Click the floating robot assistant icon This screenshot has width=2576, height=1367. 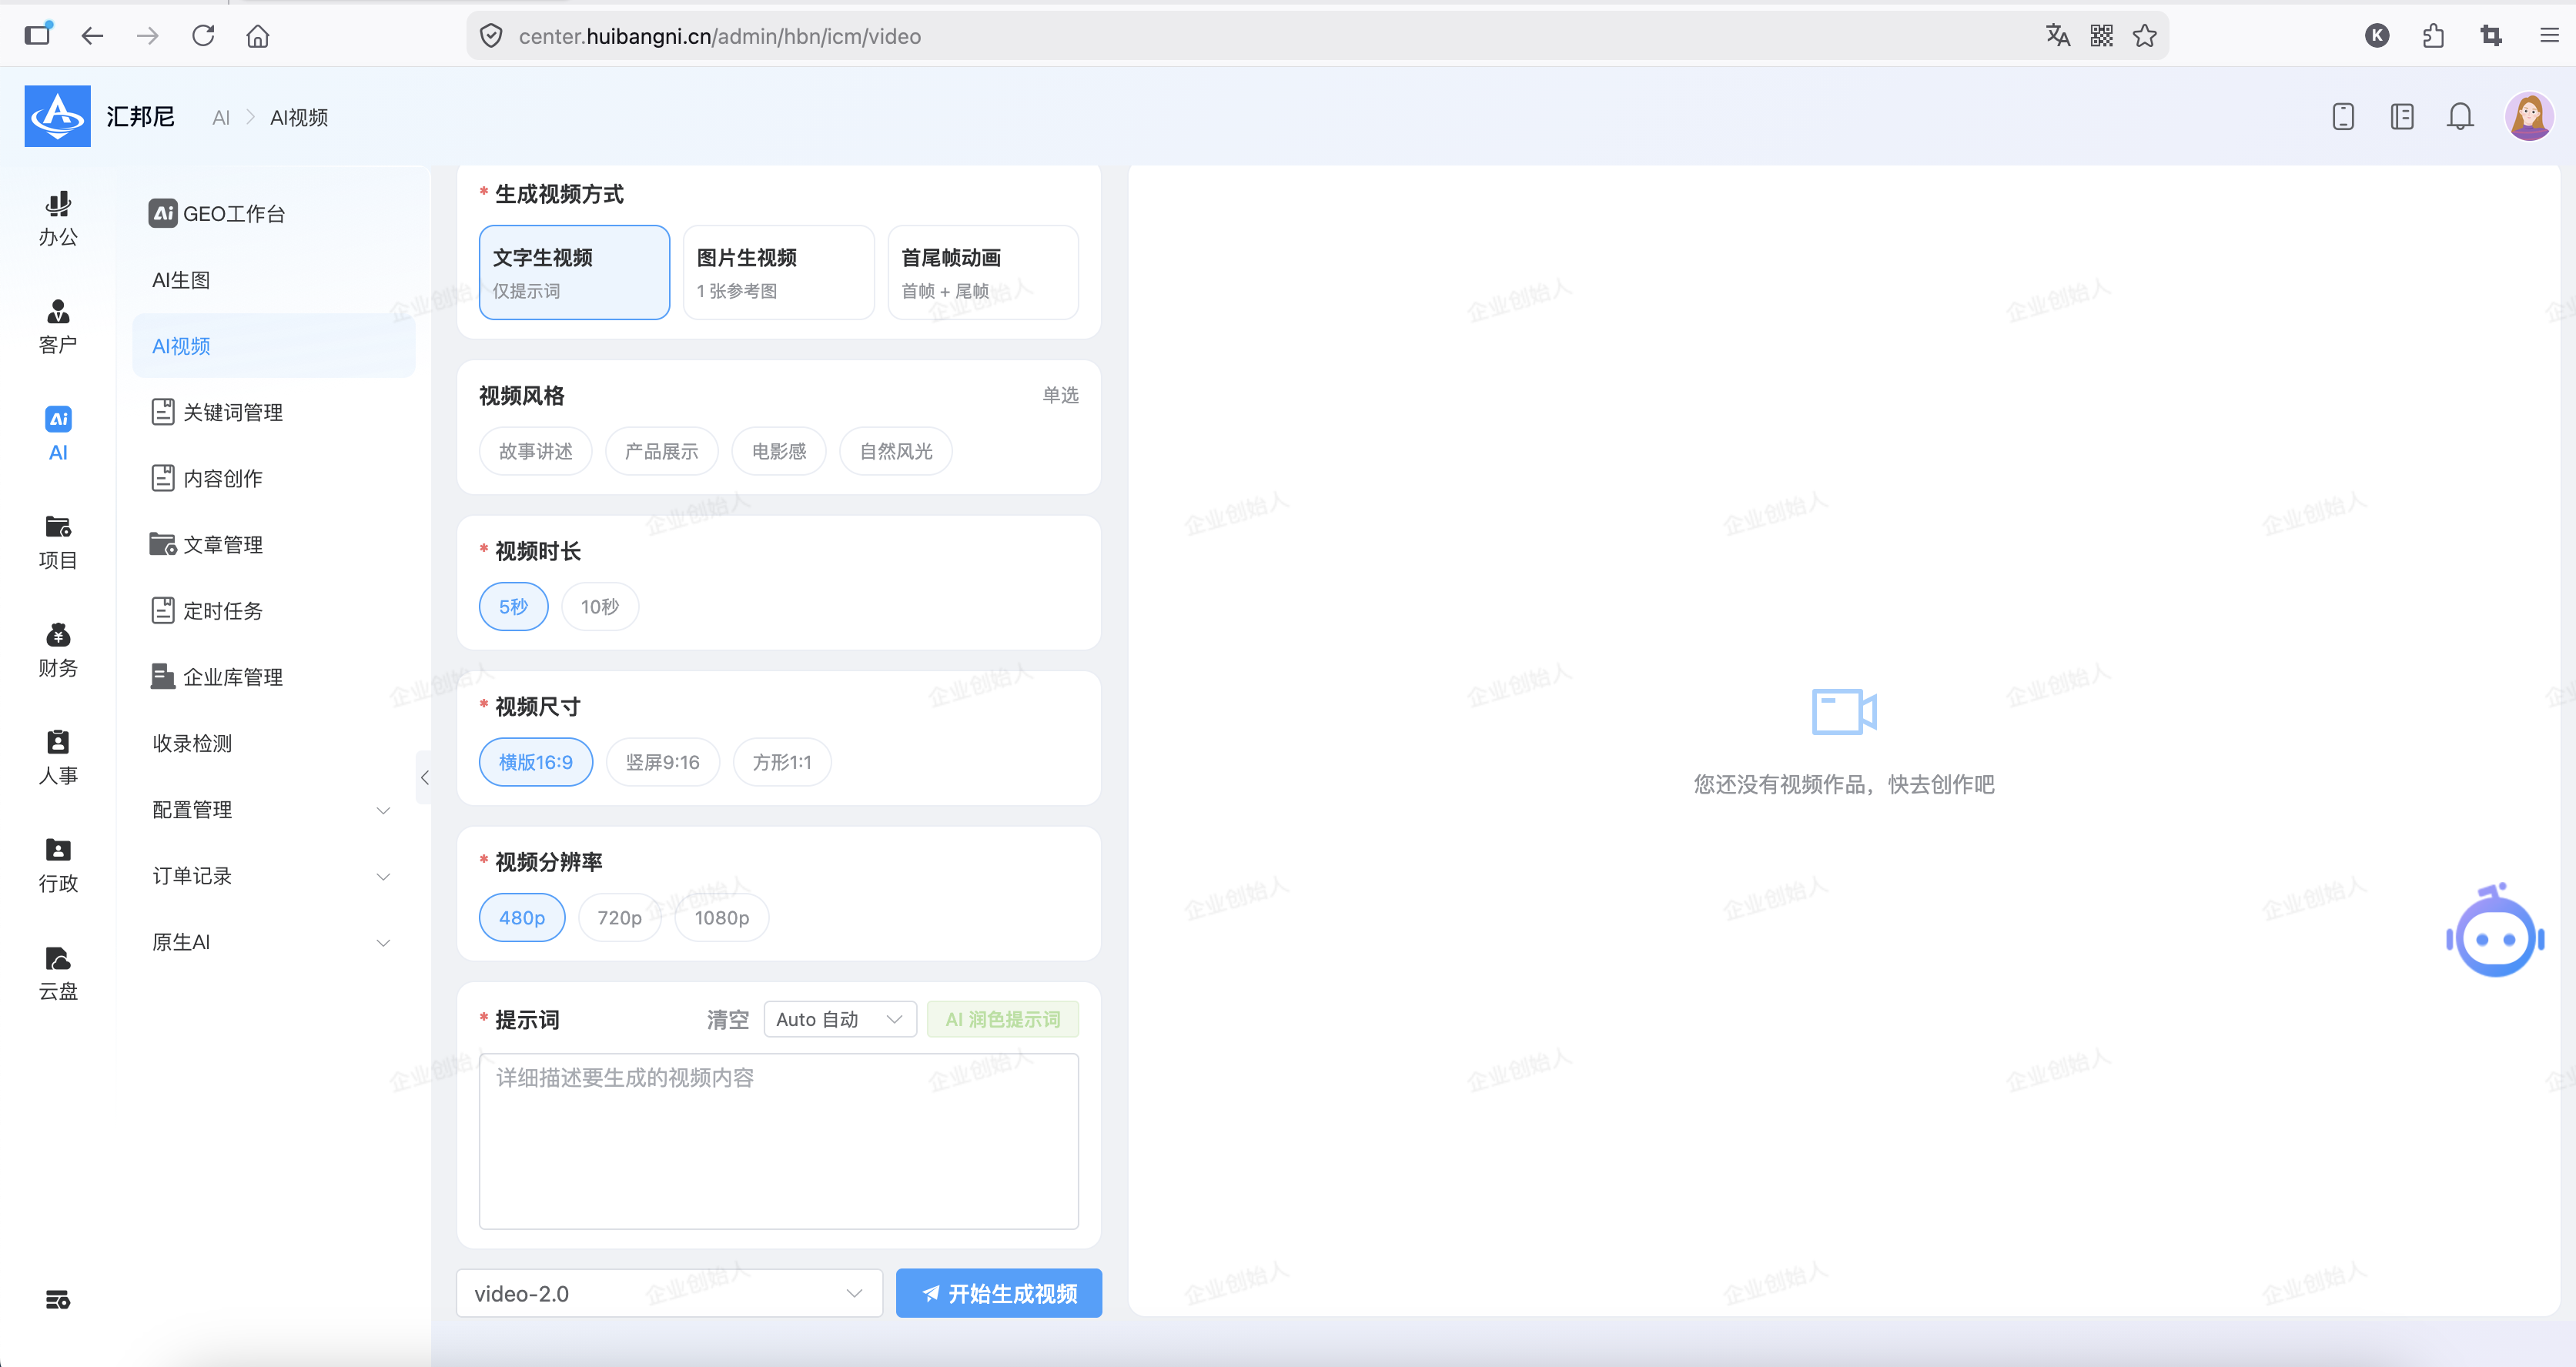(x=2495, y=931)
